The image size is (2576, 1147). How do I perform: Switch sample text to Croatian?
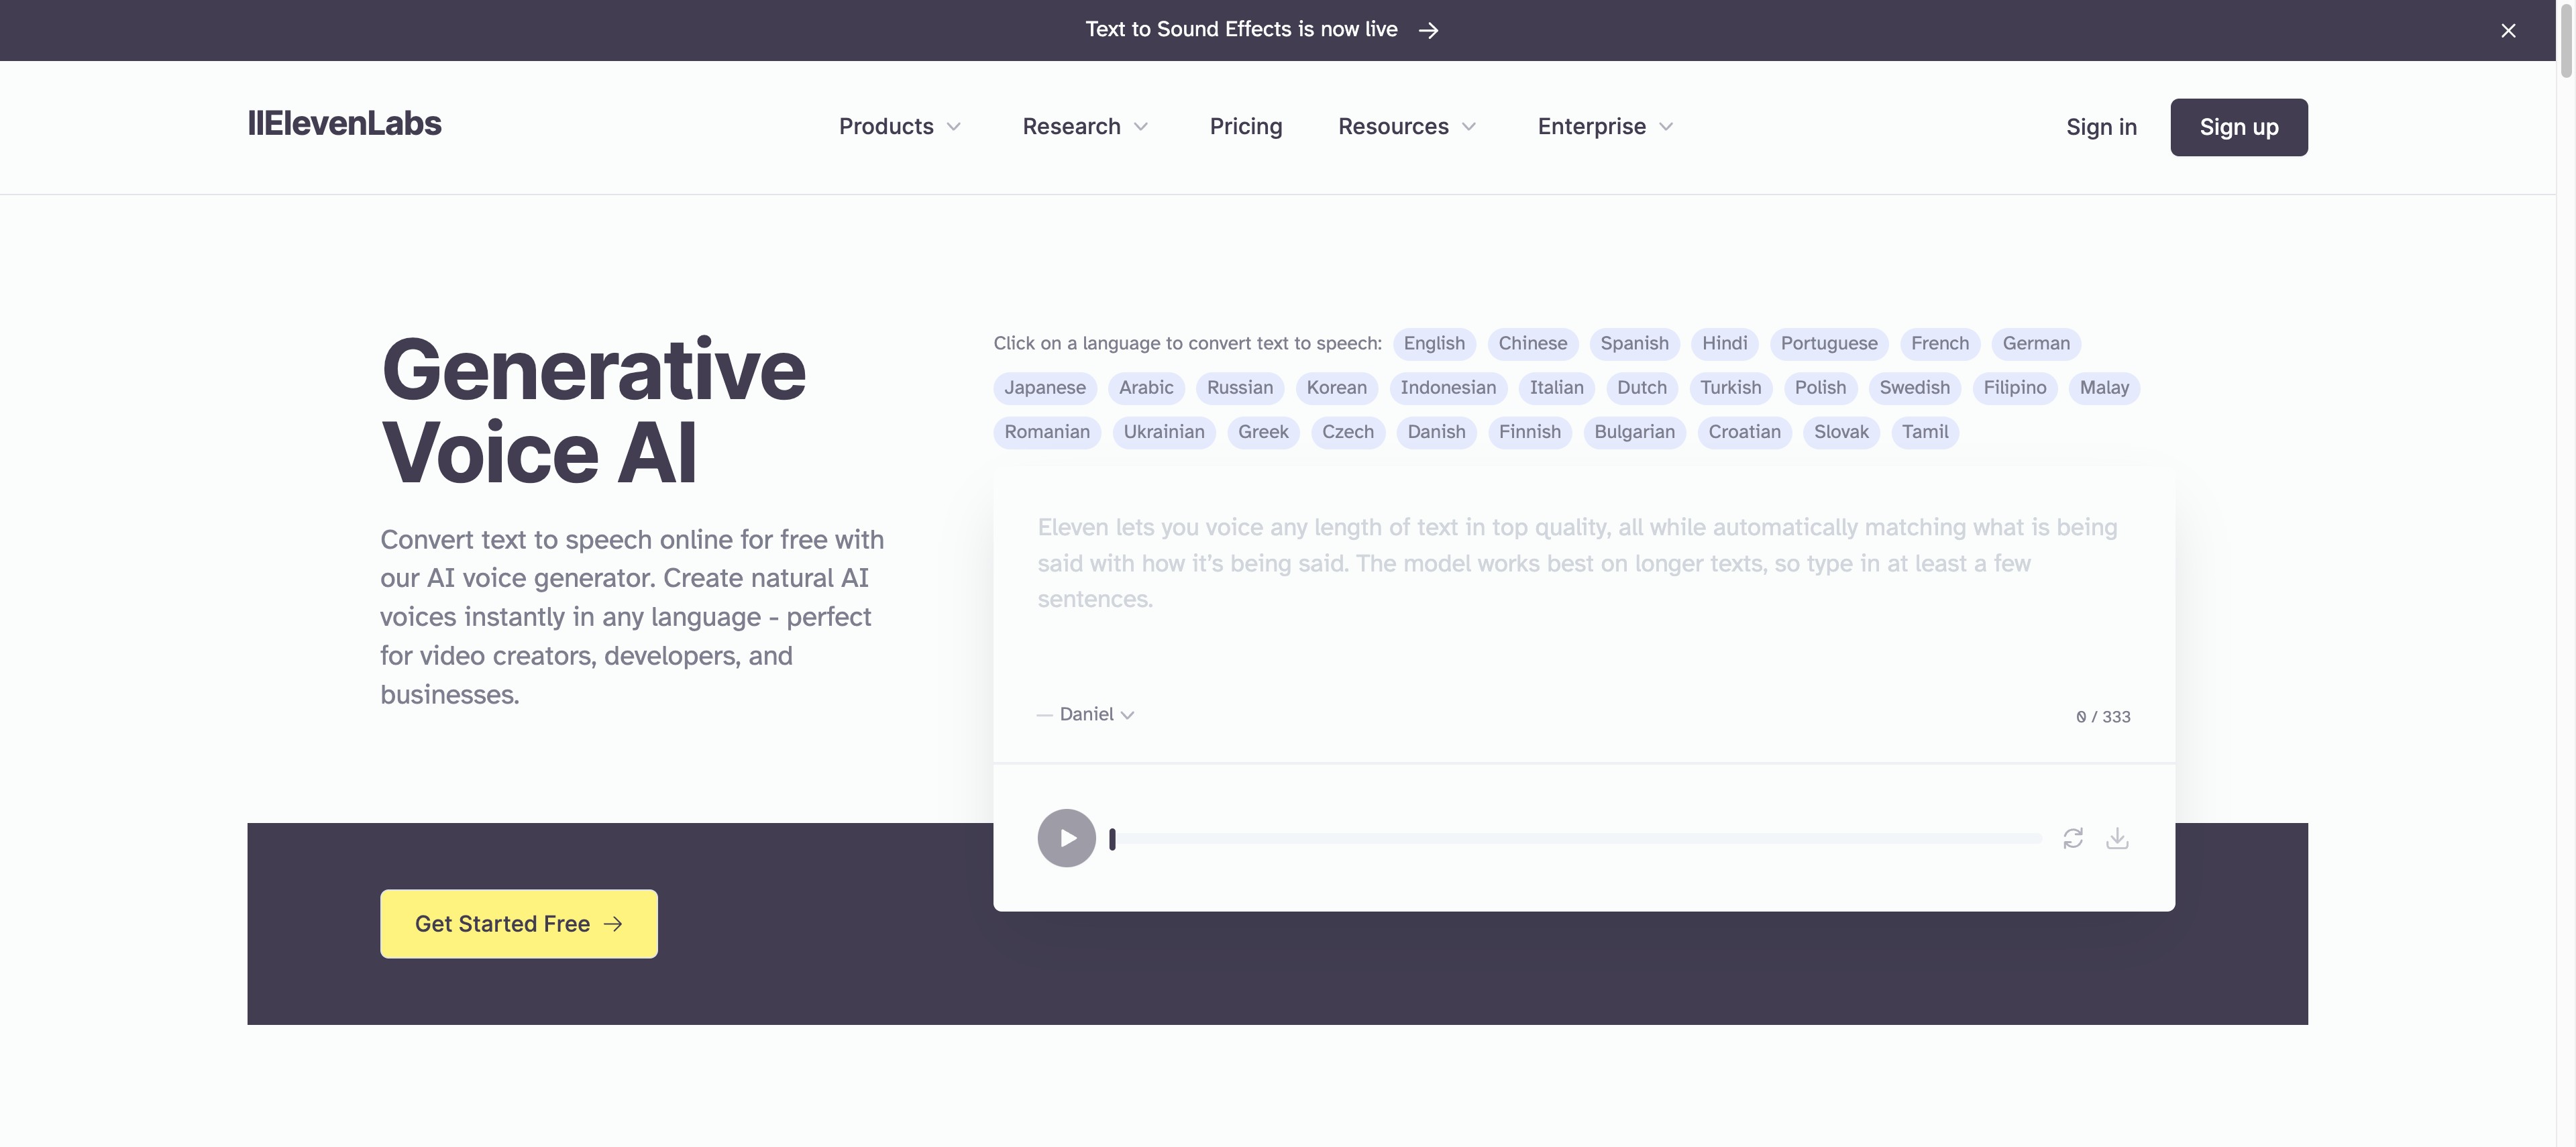[x=1744, y=432]
